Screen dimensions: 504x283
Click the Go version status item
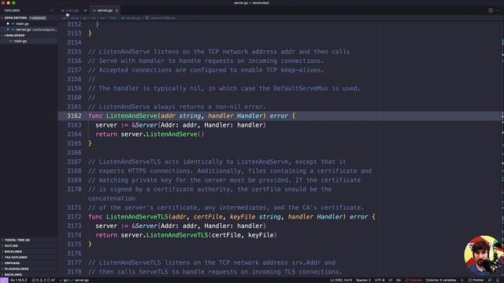(19, 280)
